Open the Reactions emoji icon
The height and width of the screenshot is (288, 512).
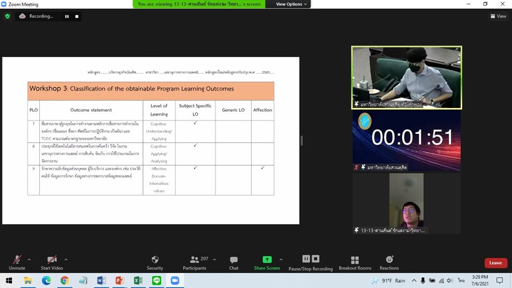[389, 260]
